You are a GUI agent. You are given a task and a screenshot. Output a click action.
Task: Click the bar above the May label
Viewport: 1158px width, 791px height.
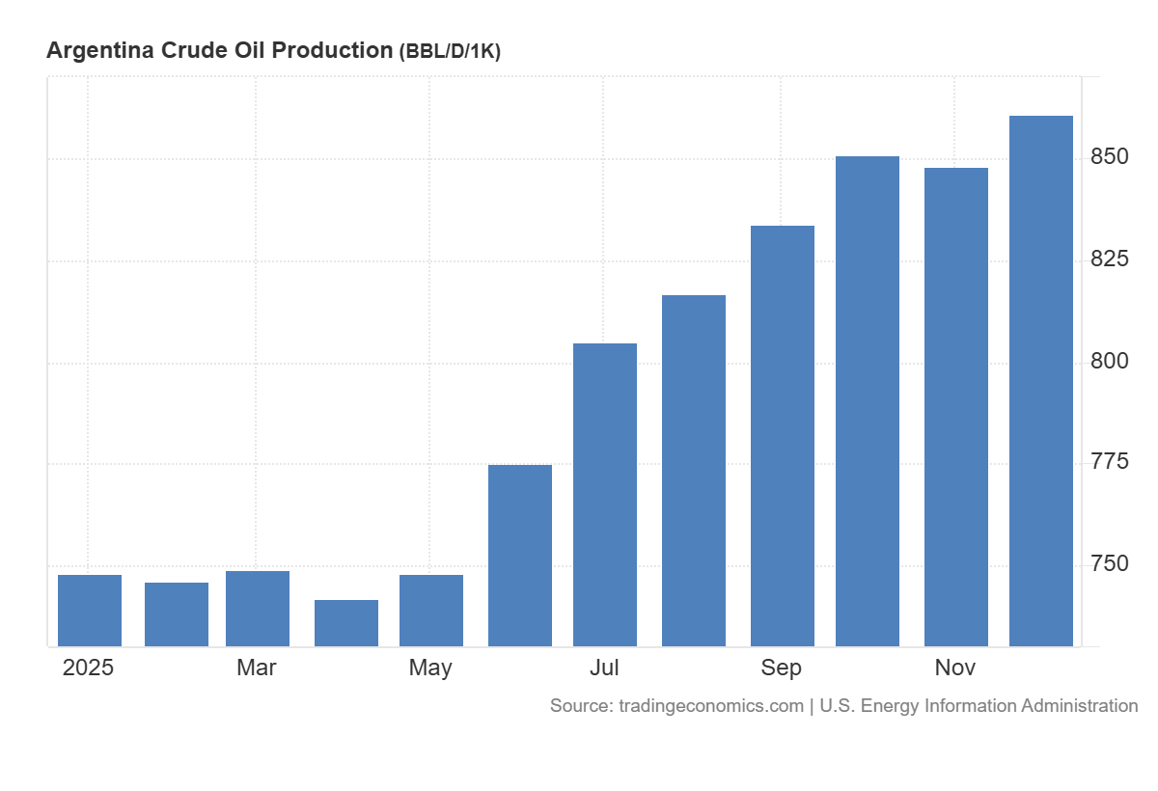pyautogui.click(x=431, y=610)
